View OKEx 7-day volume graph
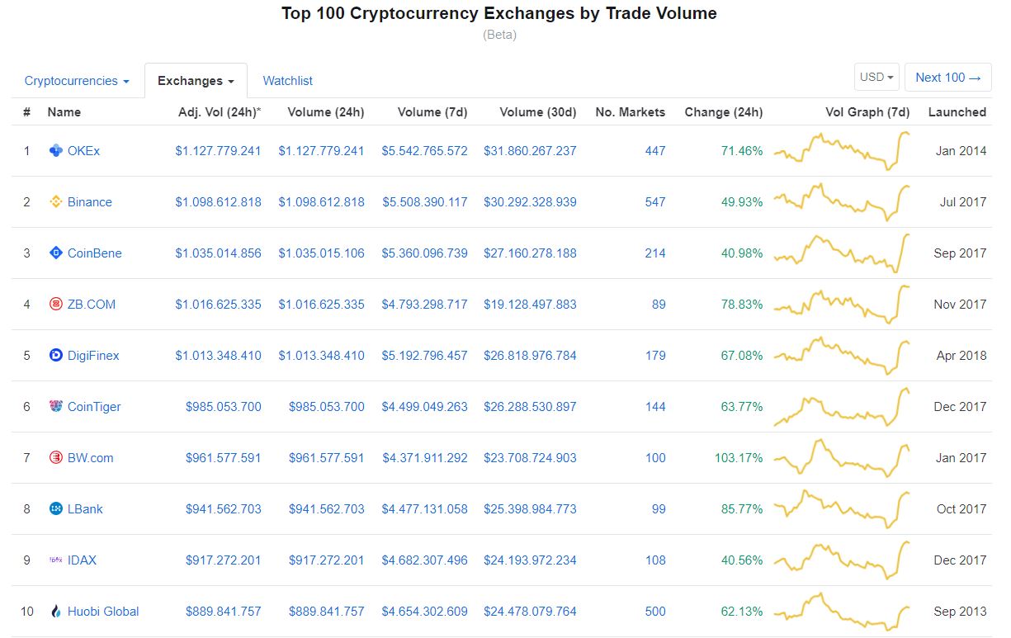This screenshot has width=1011, height=638. (842, 151)
